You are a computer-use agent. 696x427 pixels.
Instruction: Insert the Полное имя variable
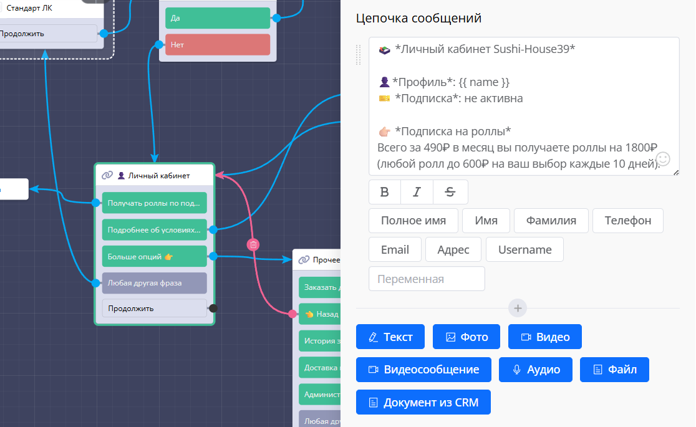pos(413,221)
